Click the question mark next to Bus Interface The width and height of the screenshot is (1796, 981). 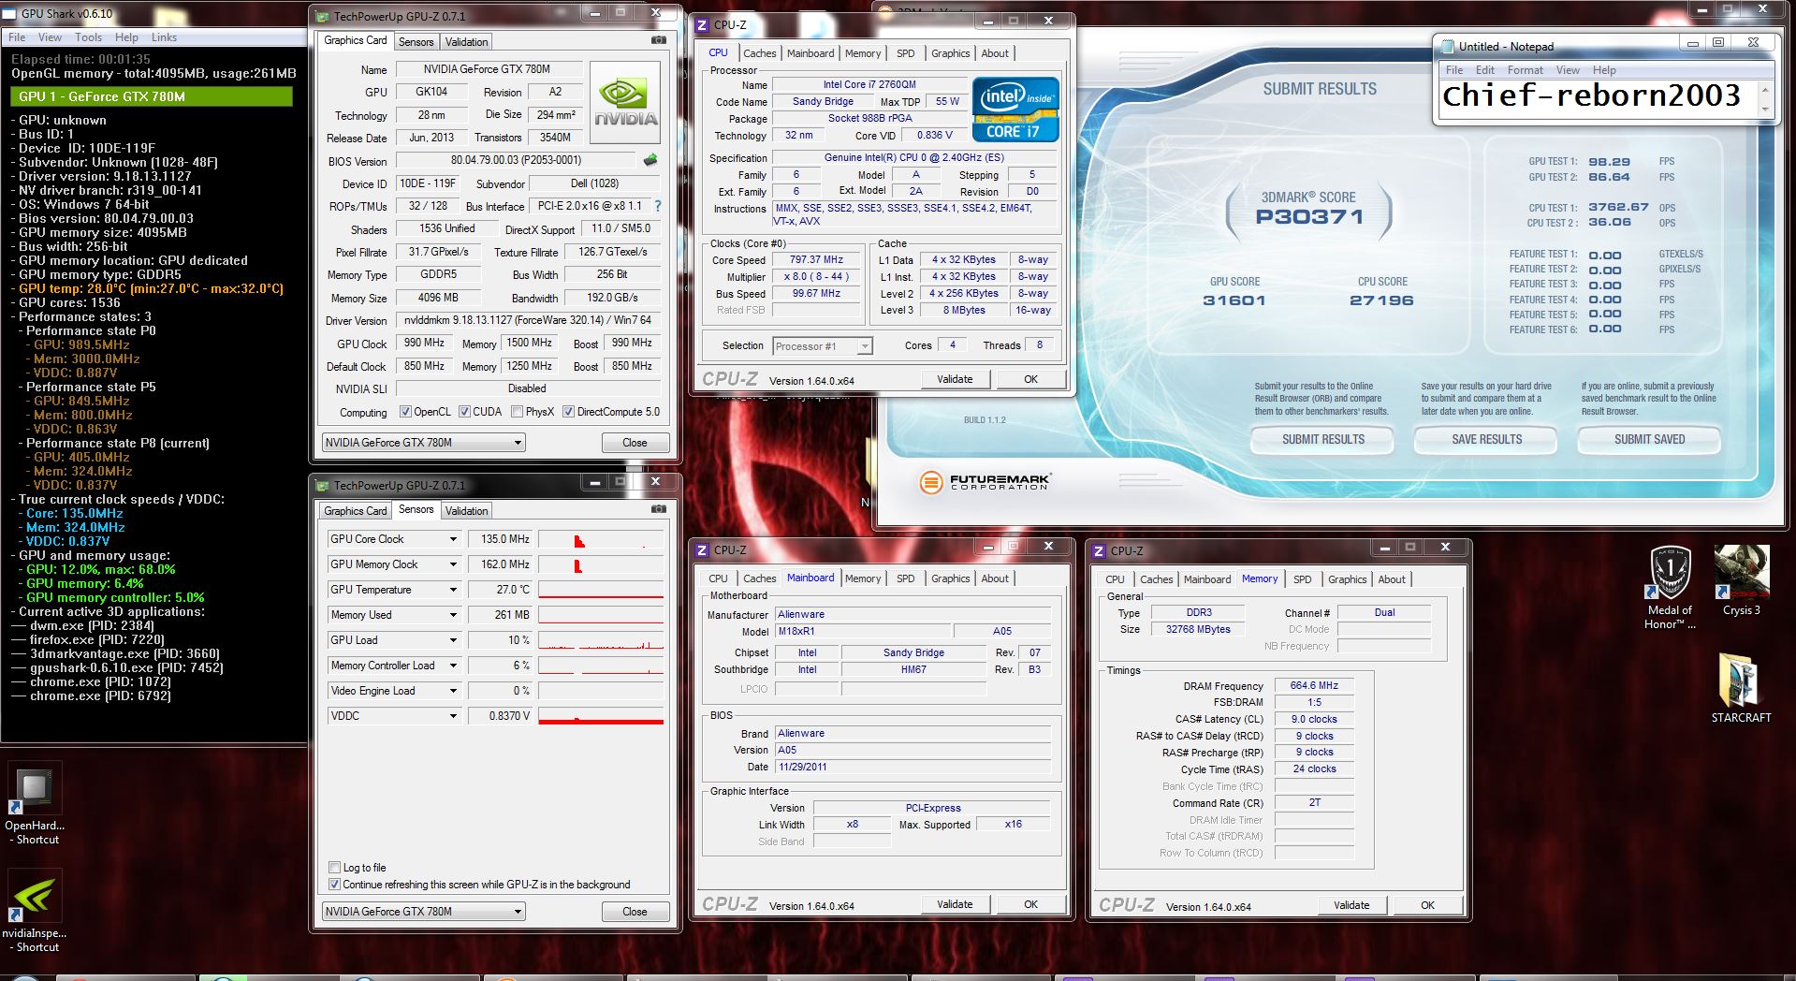(x=657, y=206)
